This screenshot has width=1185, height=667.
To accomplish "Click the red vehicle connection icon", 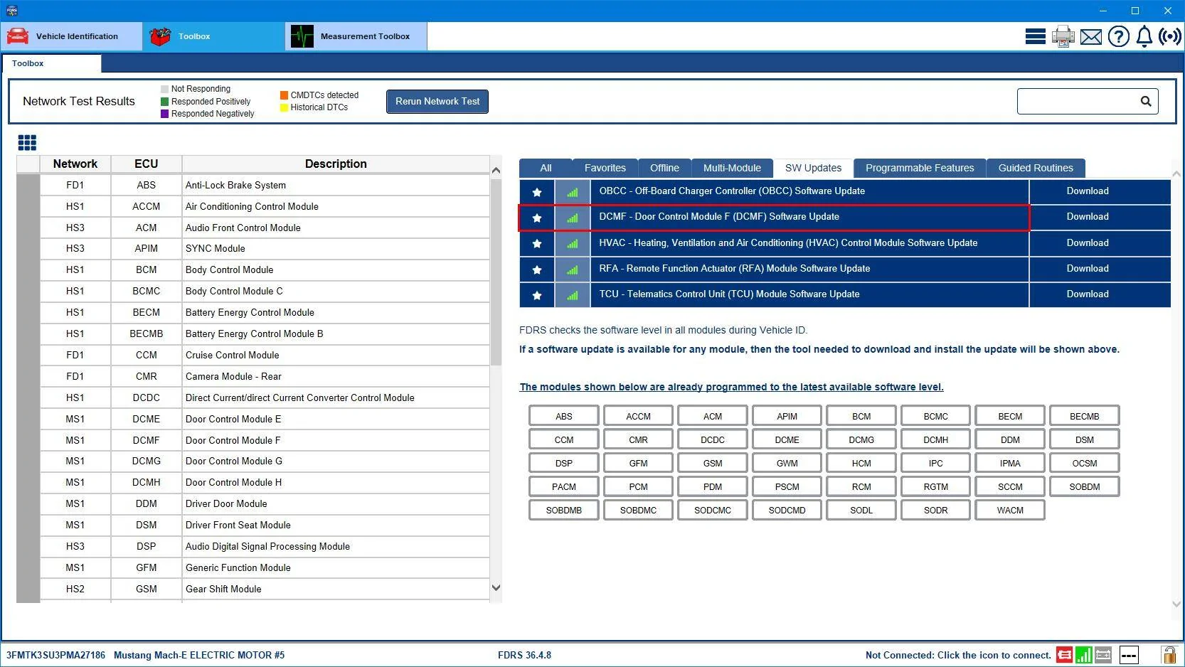I will click(1064, 655).
